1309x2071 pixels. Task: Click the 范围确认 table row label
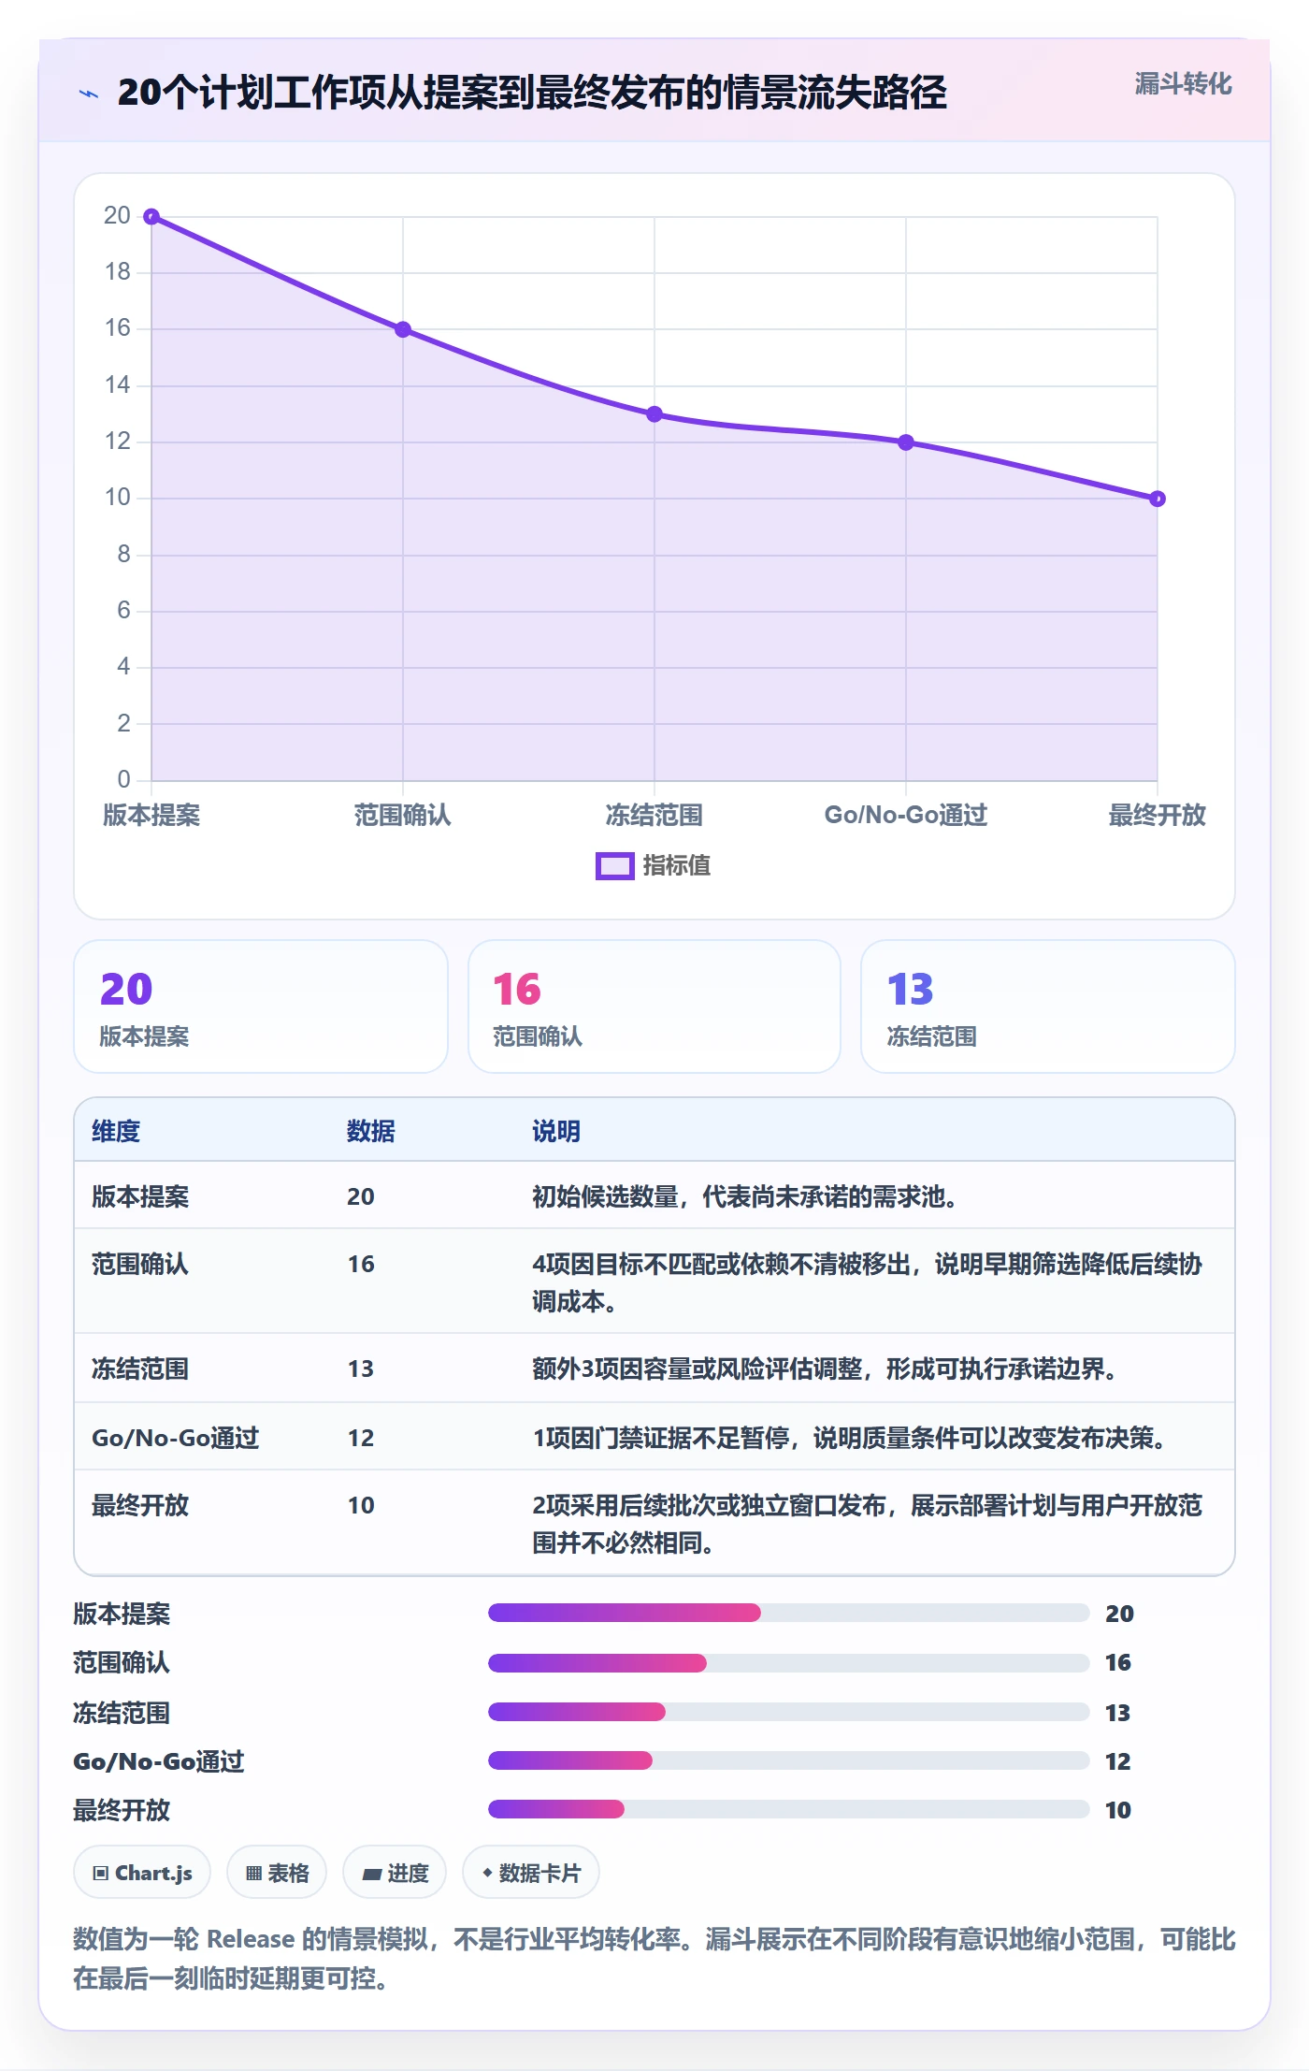[x=140, y=1264]
